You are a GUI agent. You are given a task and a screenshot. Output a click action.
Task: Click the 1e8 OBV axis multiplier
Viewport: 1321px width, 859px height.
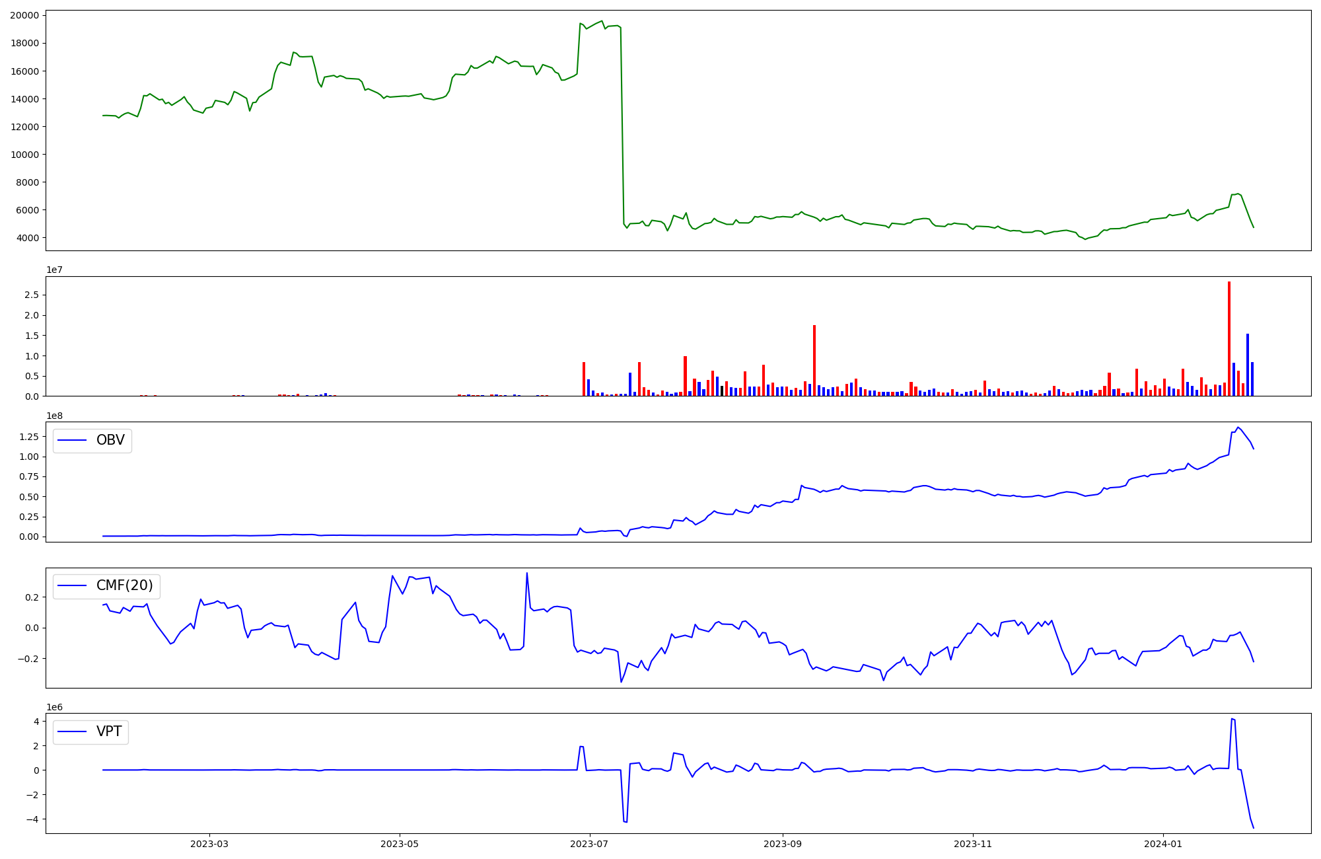(x=55, y=416)
